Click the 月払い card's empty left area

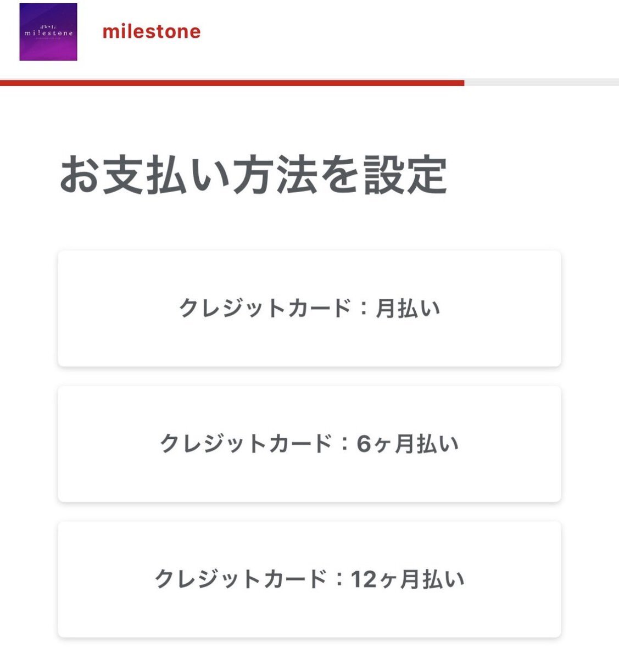118,309
